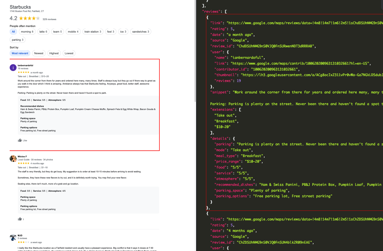383x251 pixels.
Task: Click the "4.2" average rating number
Action: [13, 18]
